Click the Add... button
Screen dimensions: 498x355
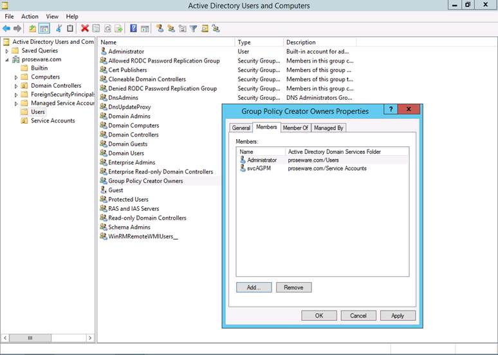click(254, 287)
